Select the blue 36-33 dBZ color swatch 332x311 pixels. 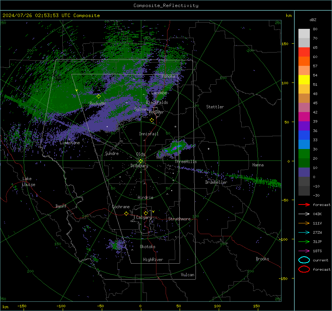[304, 135]
